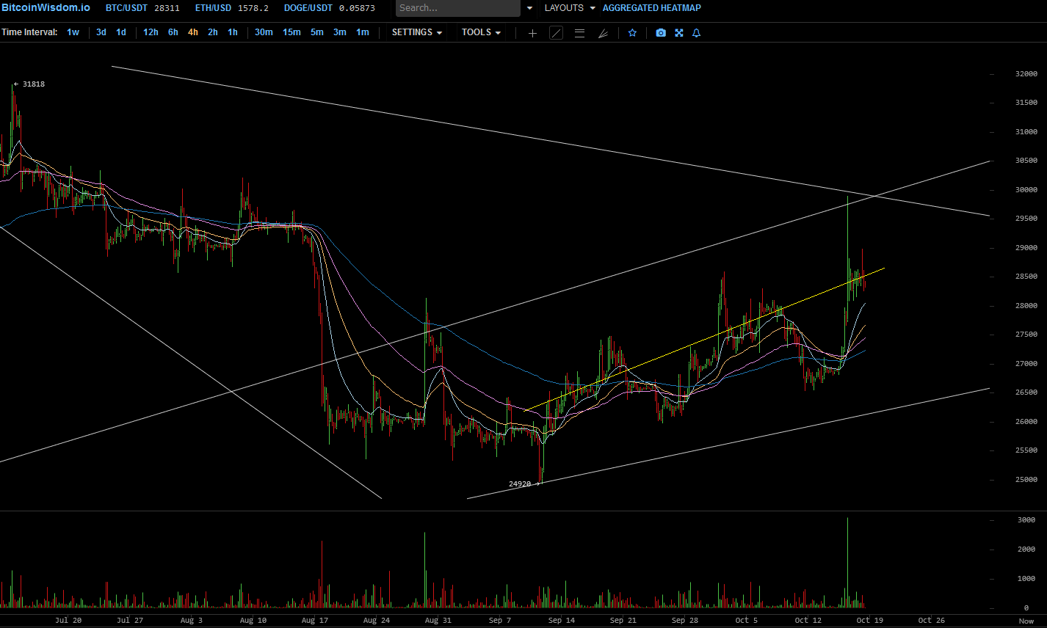Click the 3000 volume axis label
Image resolution: width=1047 pixels, height=628 pixels.
pos(1026,520)
